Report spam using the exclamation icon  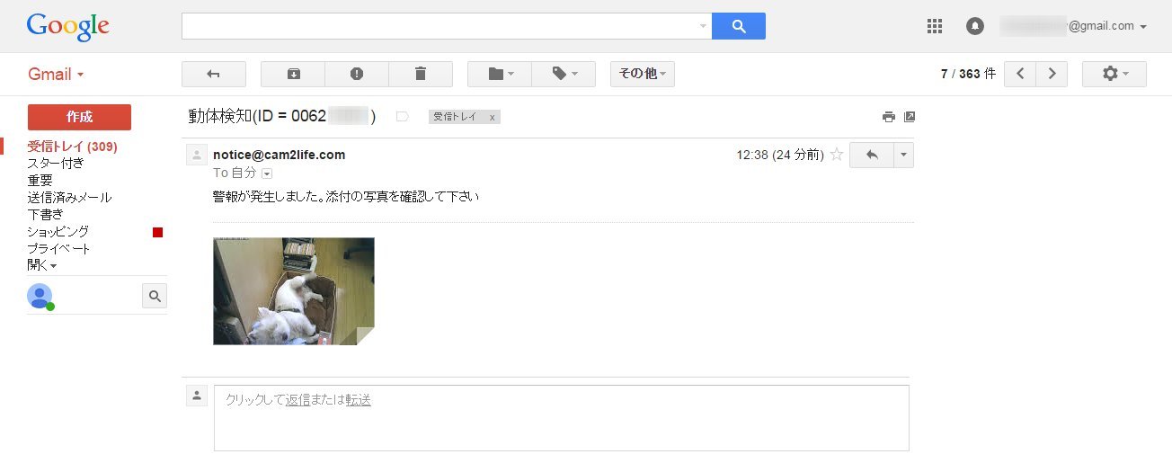[x=357, y=74]
